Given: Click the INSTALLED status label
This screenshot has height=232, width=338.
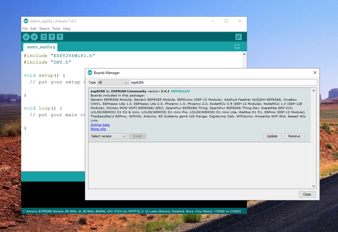Looking at the screenshot, I should coord(180,91).
